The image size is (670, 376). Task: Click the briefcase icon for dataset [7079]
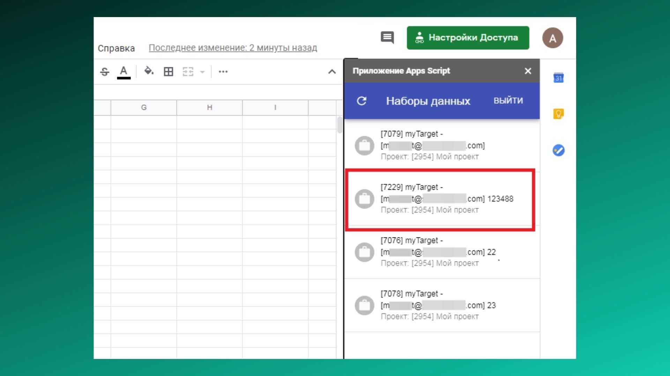365,146
